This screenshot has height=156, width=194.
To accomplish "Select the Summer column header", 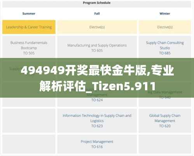I will coord(29,14).
